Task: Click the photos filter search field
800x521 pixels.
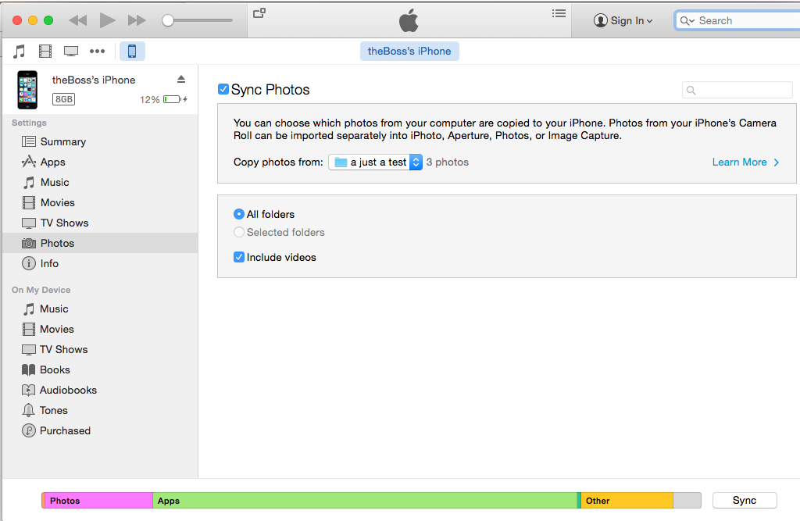Action: pos(737,90)
